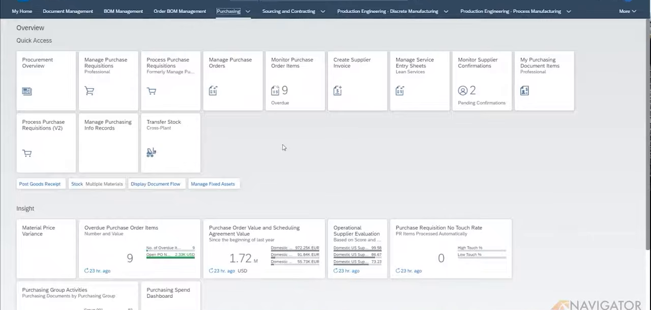Click the 1.72 M value on Purchase Order Value tile

coord(243,259)
